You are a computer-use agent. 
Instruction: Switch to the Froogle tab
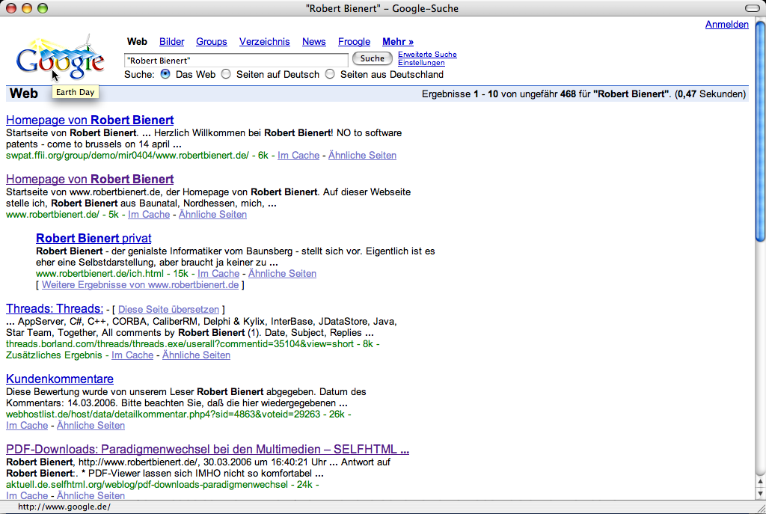(354, 42)
